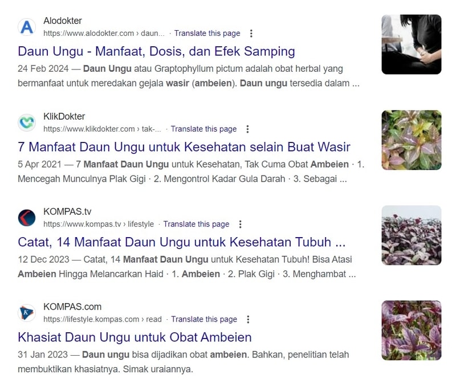Click the '5 Apr 2021' snippet date
The width and height of the screenshot is (456, 391).
pos(39,164)
